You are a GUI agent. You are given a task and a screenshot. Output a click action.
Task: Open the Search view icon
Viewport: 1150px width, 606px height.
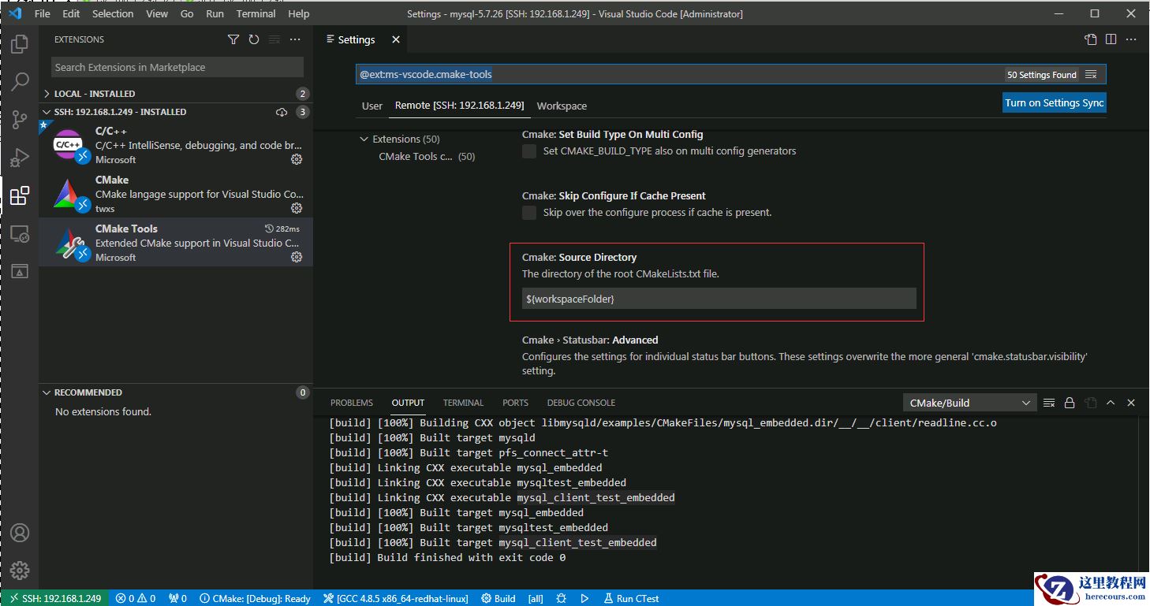click(x=20, y=81)
